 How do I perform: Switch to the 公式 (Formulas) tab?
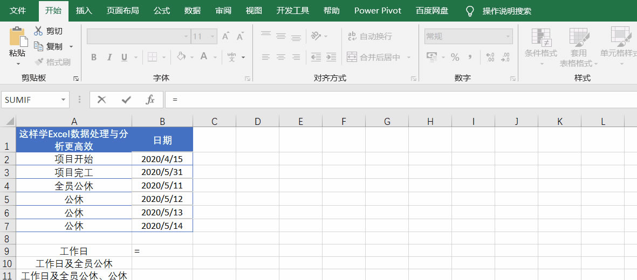pyautogui.click(x=162, y=11)
